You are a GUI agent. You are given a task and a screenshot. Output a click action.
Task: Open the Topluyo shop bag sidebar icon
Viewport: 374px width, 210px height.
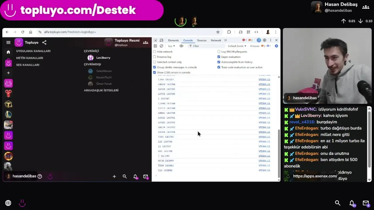tap(8, 62)
